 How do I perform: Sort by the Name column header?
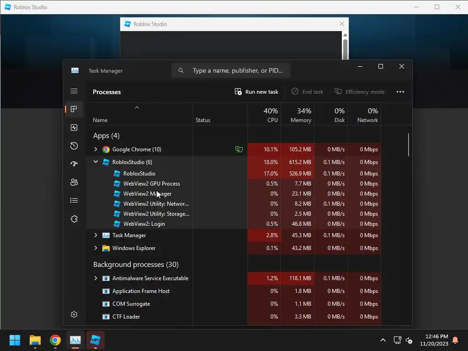[139, 115]
